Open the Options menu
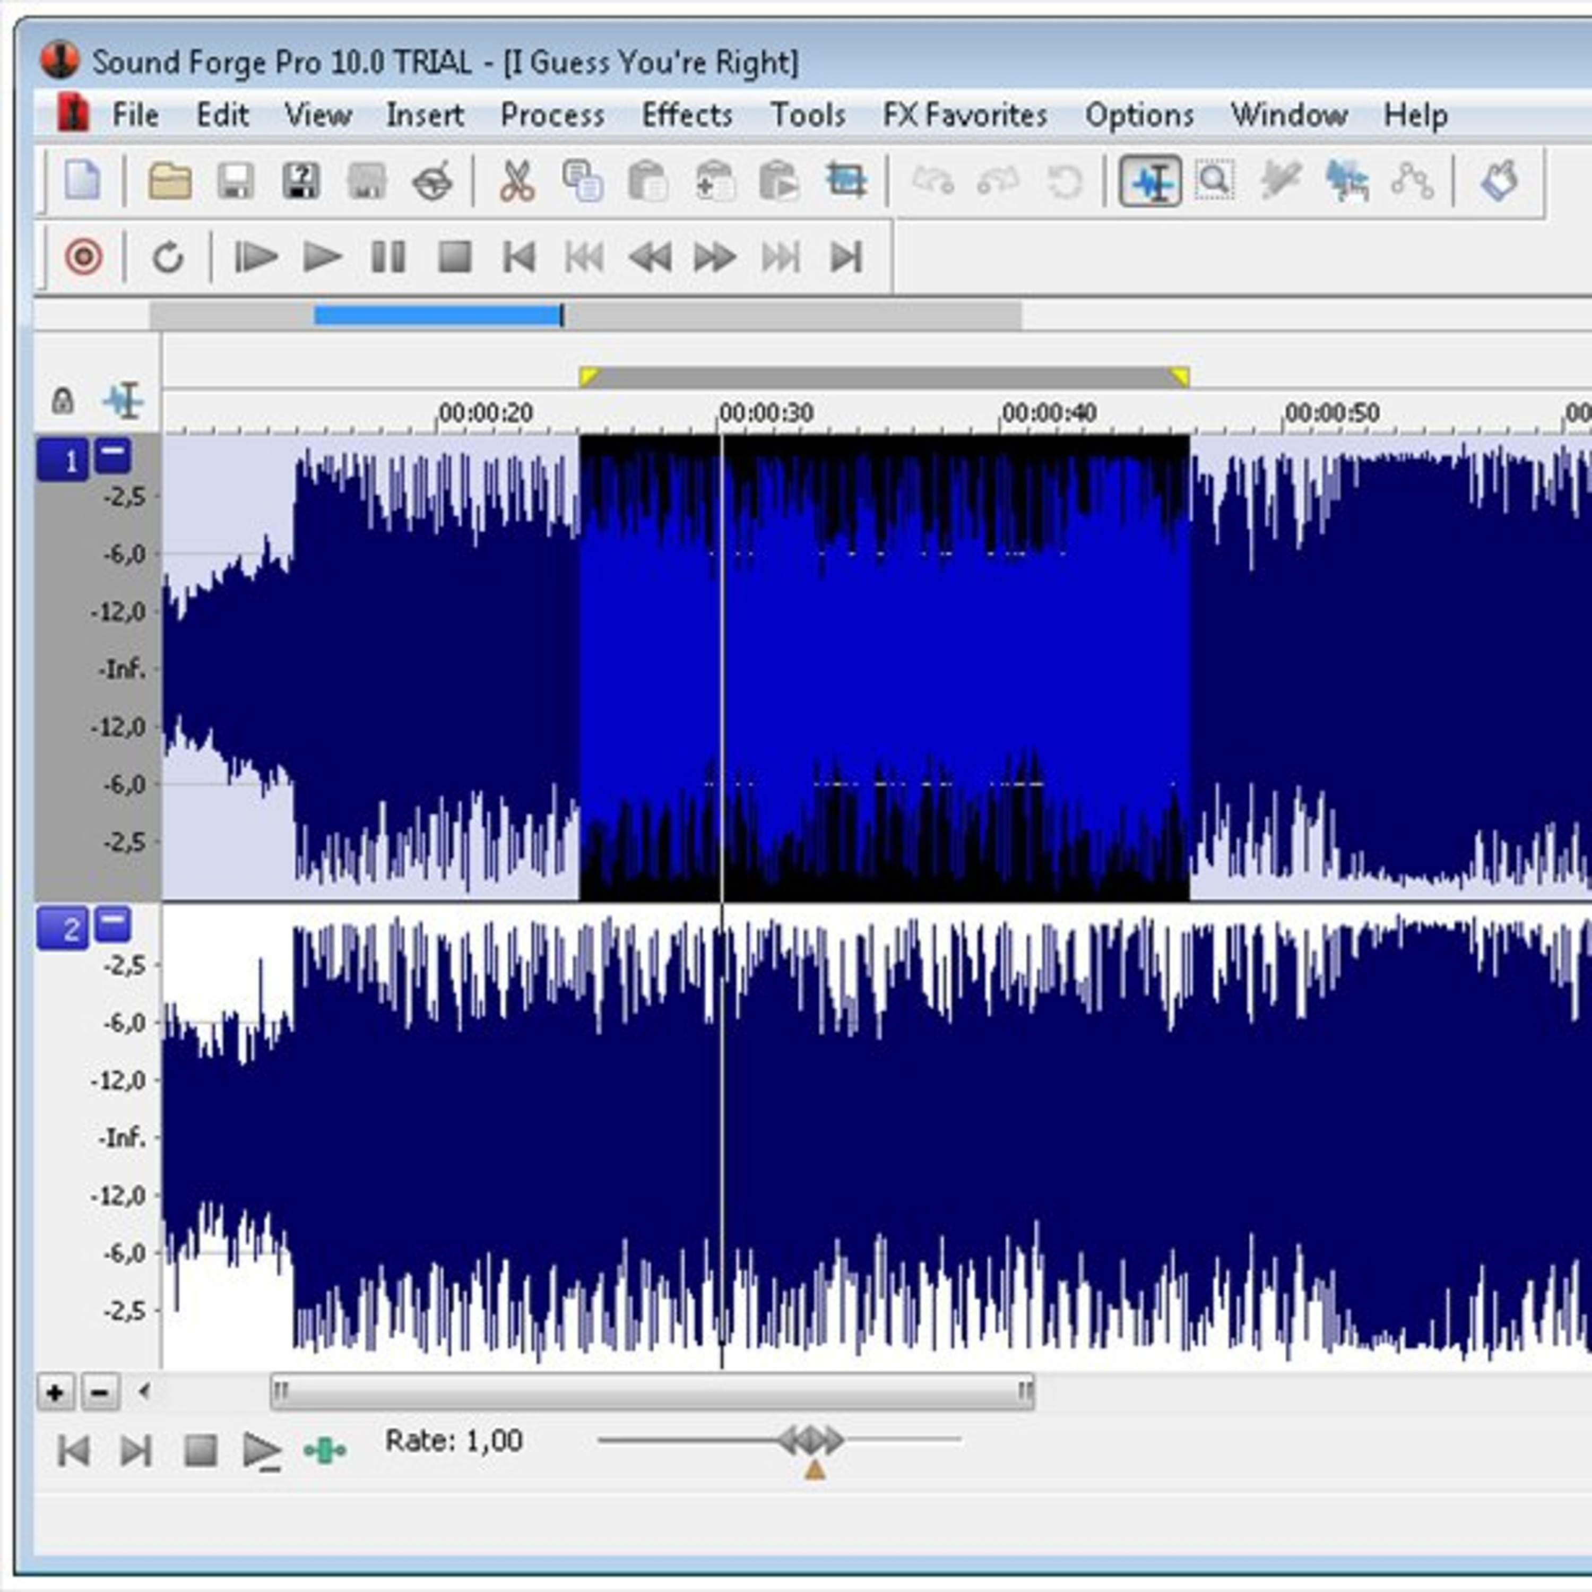Screen dimensions: 1592x1592 [1140, 115]
